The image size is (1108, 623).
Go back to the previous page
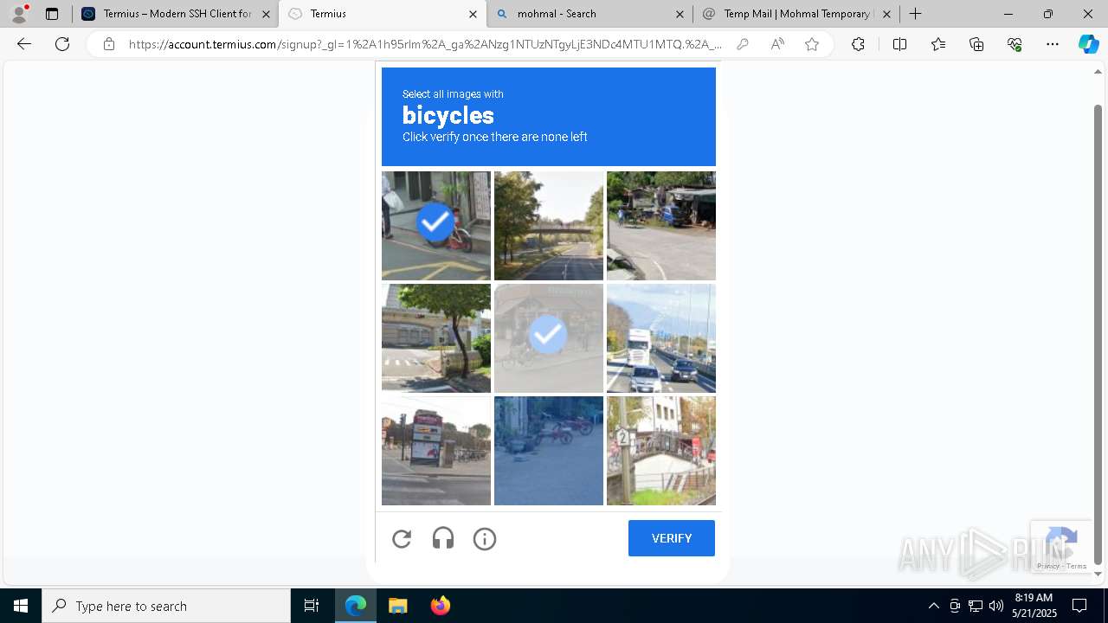pyautogui.click(x=24, y=44)
